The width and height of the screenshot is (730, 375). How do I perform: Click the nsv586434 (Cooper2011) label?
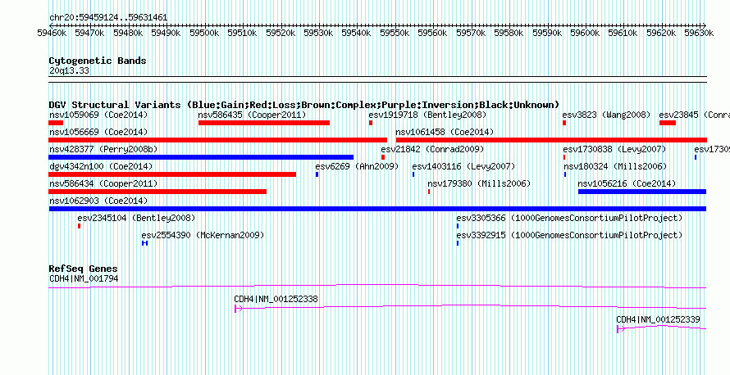[x=103, y=183]
